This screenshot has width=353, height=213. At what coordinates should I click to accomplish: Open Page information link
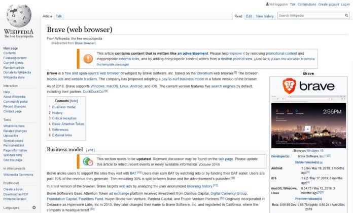click(15, 150)
